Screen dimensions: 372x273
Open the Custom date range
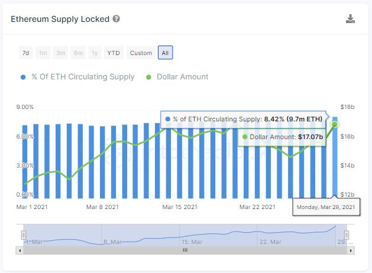pos(141,53)
